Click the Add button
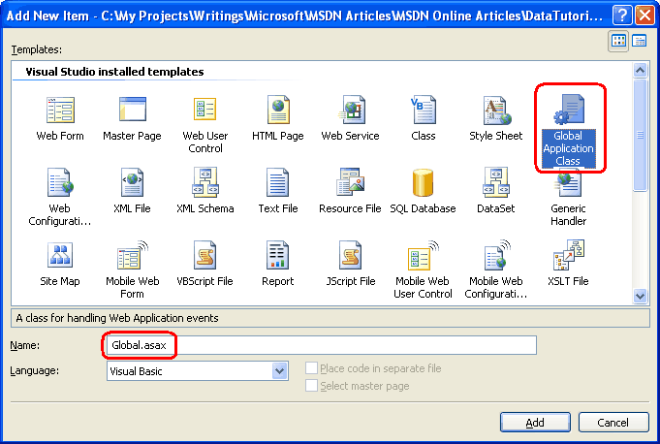The height and width of the screenshot is (444, 660). click(535, 422)
